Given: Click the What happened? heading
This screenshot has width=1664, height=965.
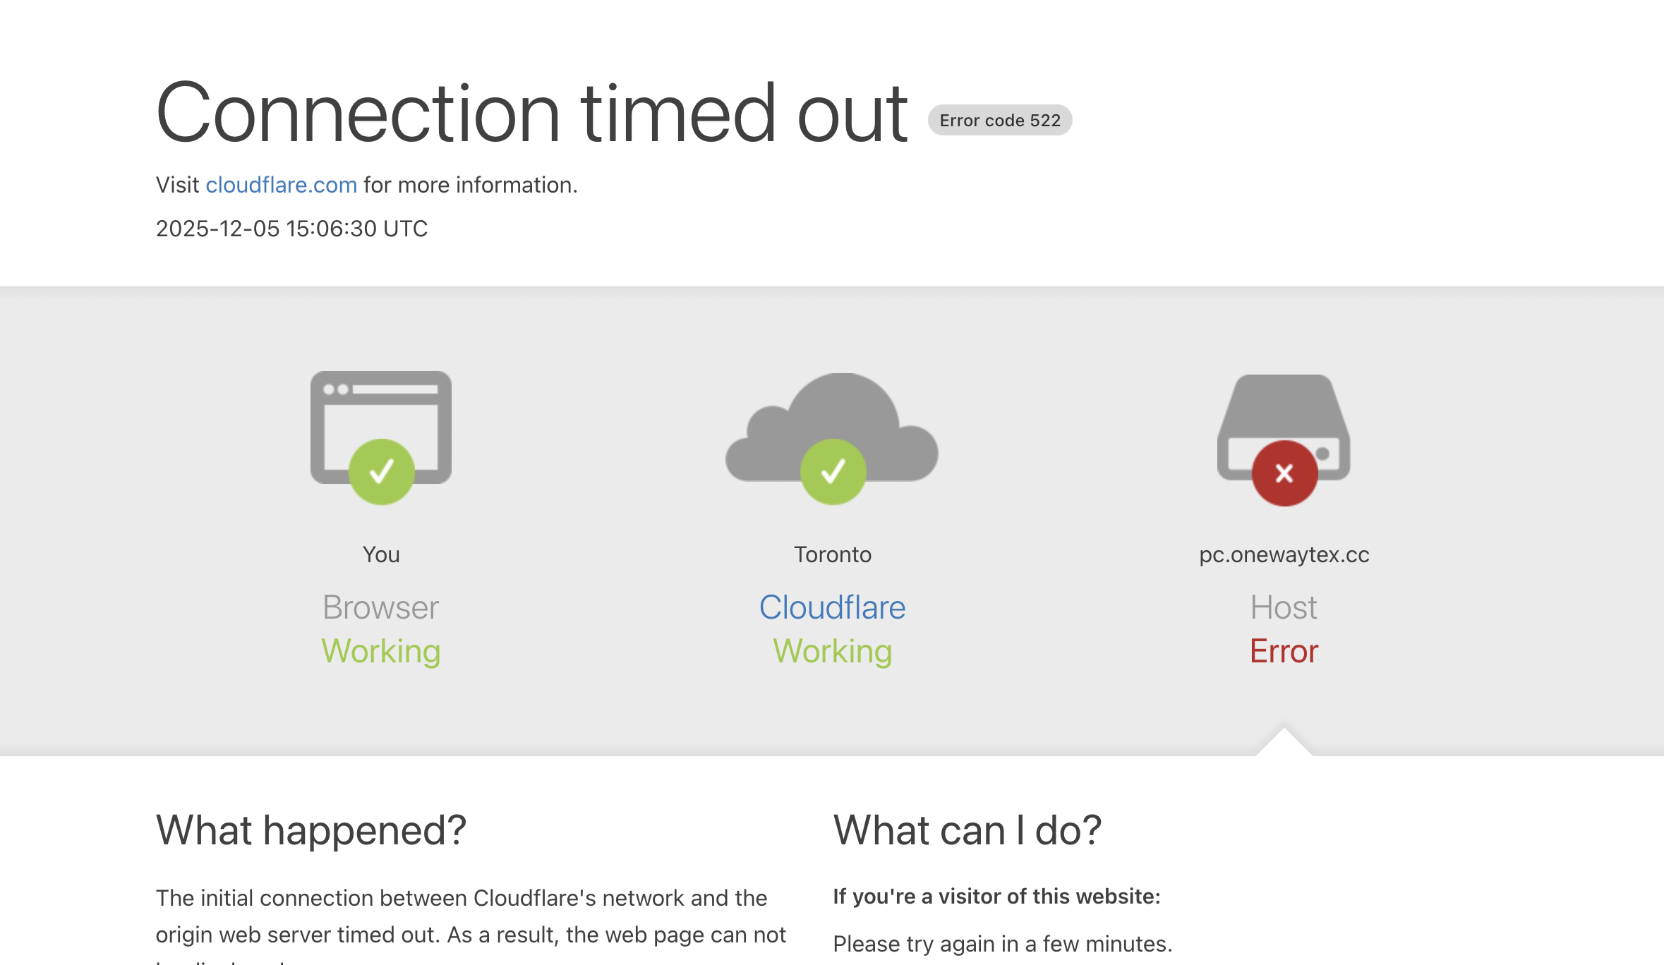Looking at the screenshot, I should coord(311,830).
